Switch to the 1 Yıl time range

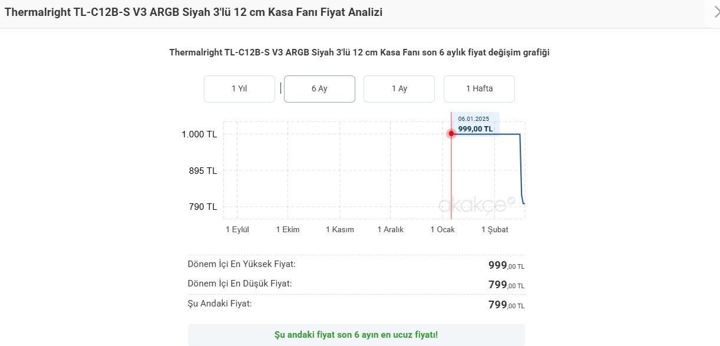pos(239,89)
